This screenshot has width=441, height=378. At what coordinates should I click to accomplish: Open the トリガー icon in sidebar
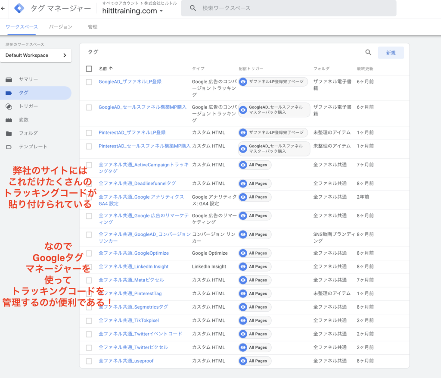pos(9,106)
